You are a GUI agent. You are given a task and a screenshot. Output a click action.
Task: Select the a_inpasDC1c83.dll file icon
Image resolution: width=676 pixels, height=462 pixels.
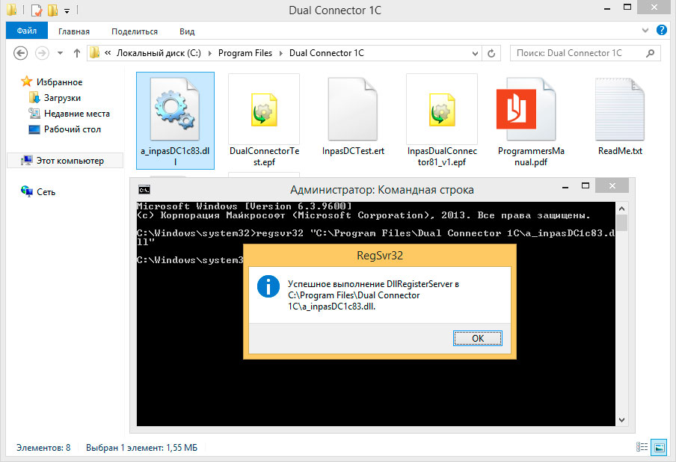click(175, 109)
